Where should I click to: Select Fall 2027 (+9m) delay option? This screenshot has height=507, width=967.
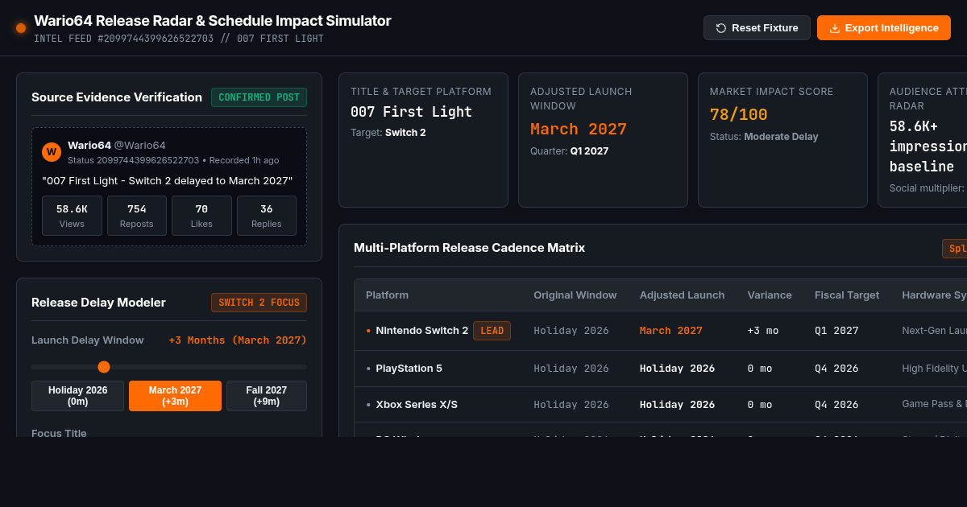coord(267,396)
